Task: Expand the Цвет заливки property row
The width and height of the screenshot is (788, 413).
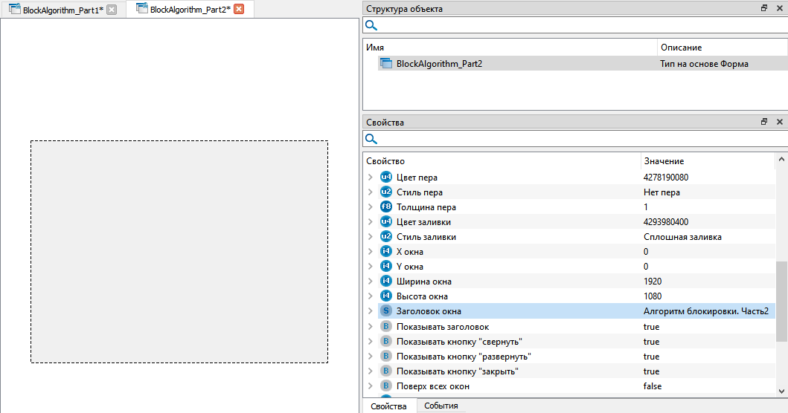Action: coord(370,222)
